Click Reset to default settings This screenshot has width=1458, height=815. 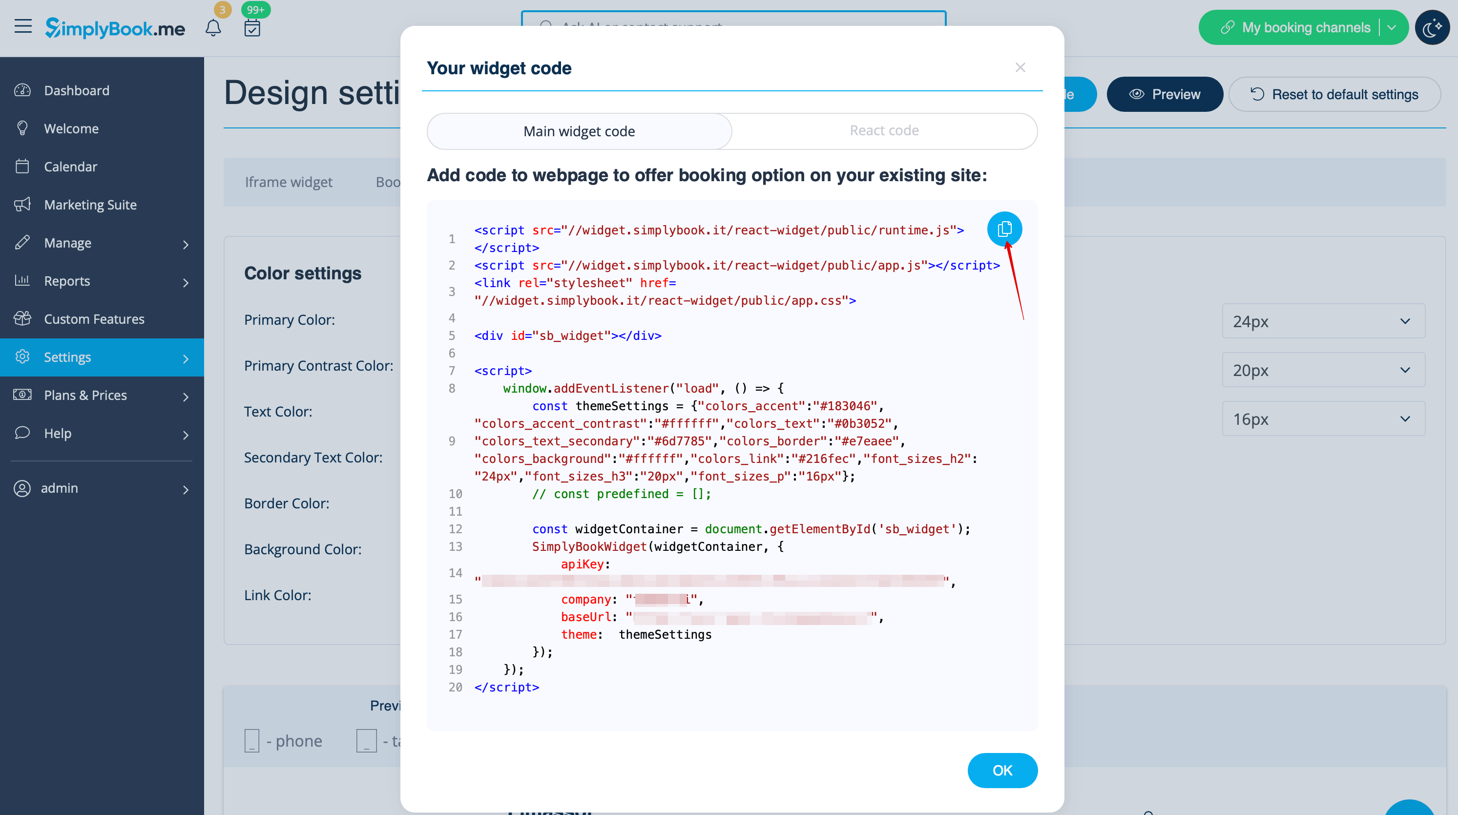[x=1334, y=95]
